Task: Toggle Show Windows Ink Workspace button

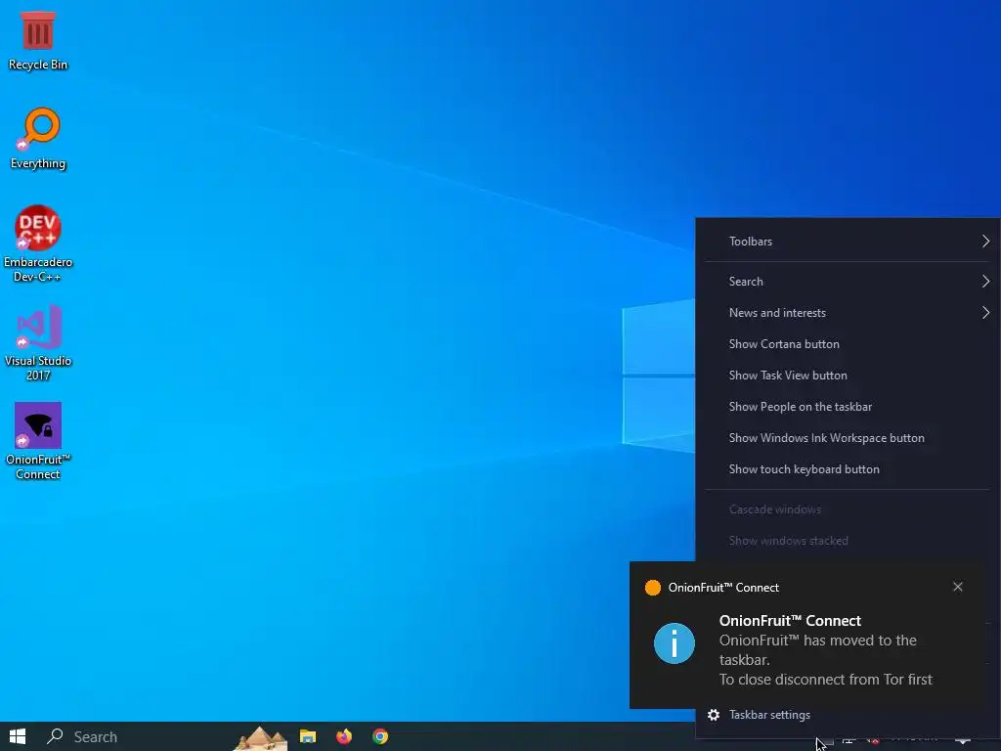Action: tap(848, 438)
